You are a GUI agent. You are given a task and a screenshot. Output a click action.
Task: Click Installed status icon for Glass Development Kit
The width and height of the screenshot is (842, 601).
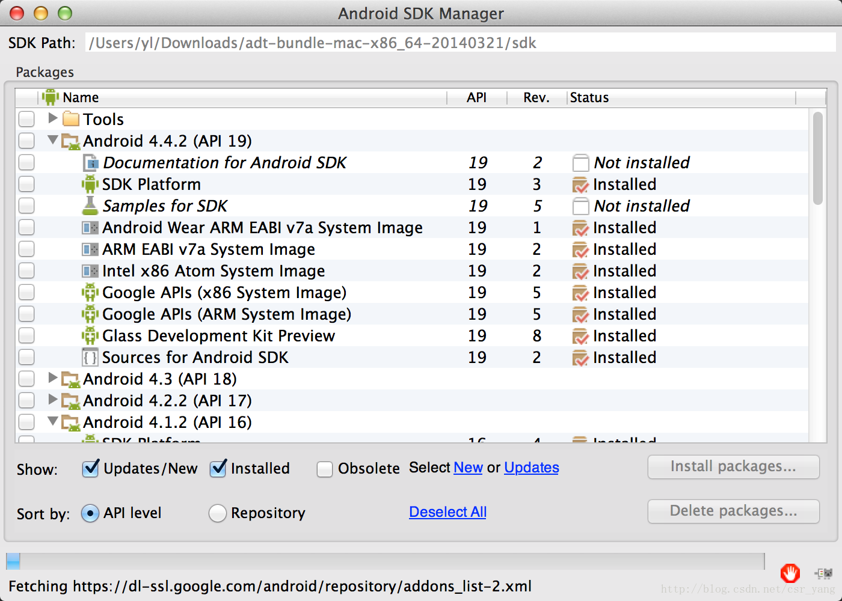point(580,336)
